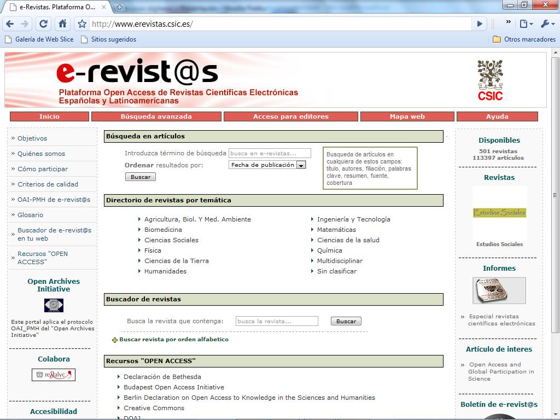560x420 pixels.
Task: Show hidden toolbar items chevron
Action: coord(508,22)
